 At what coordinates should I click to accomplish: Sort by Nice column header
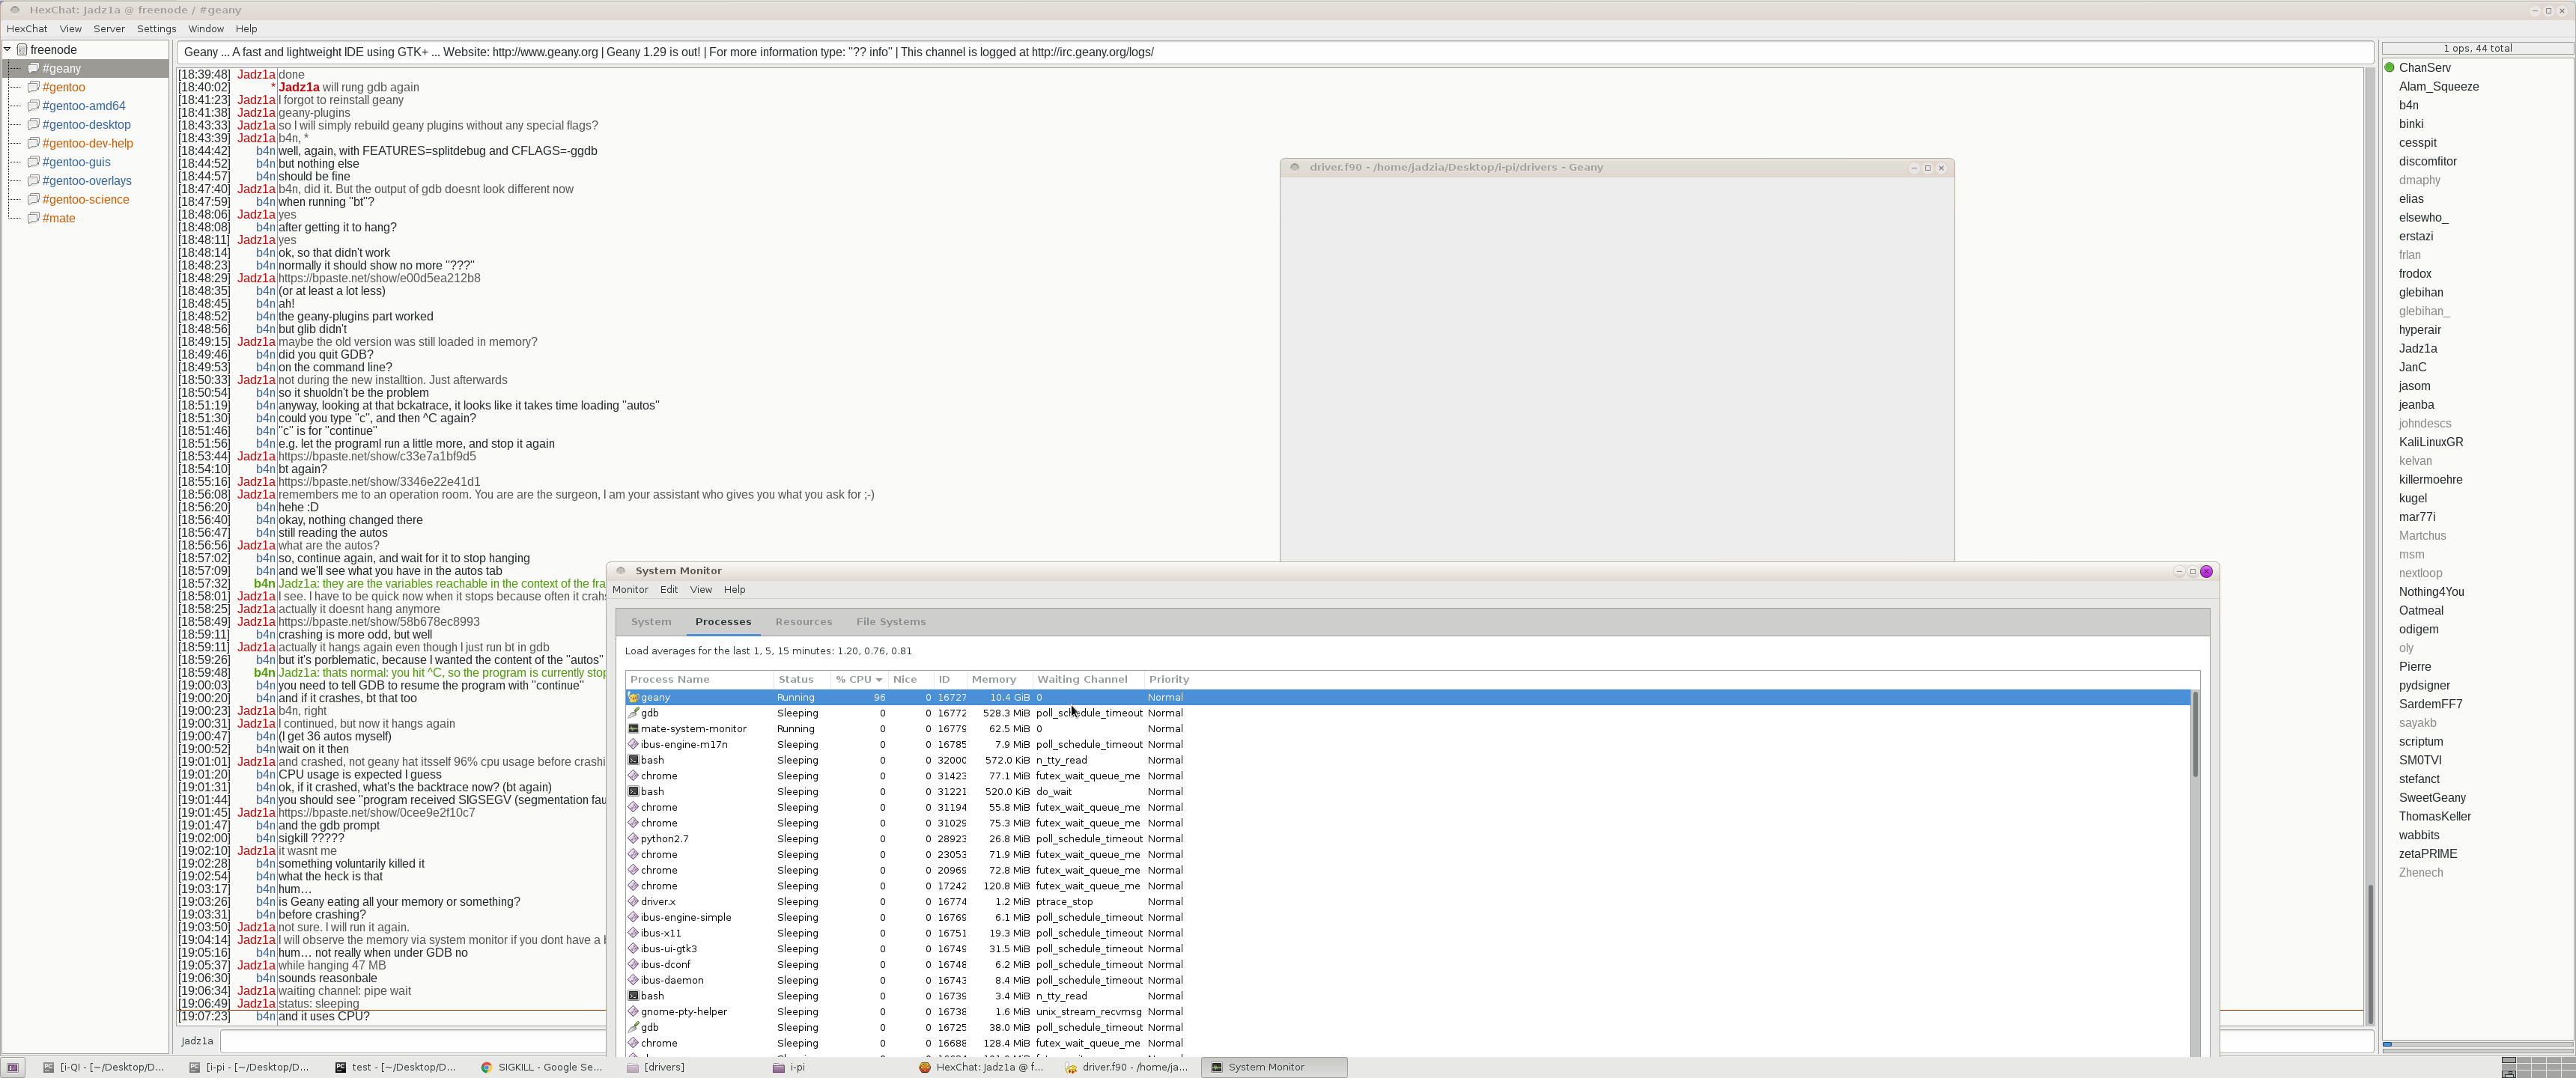point(910,680)
